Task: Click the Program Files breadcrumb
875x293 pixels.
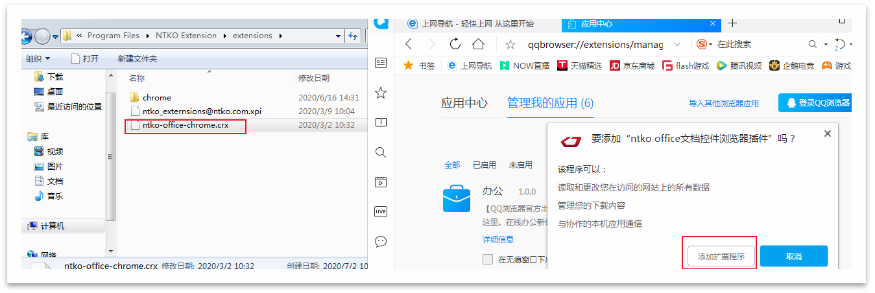Action: click(113, 36)
